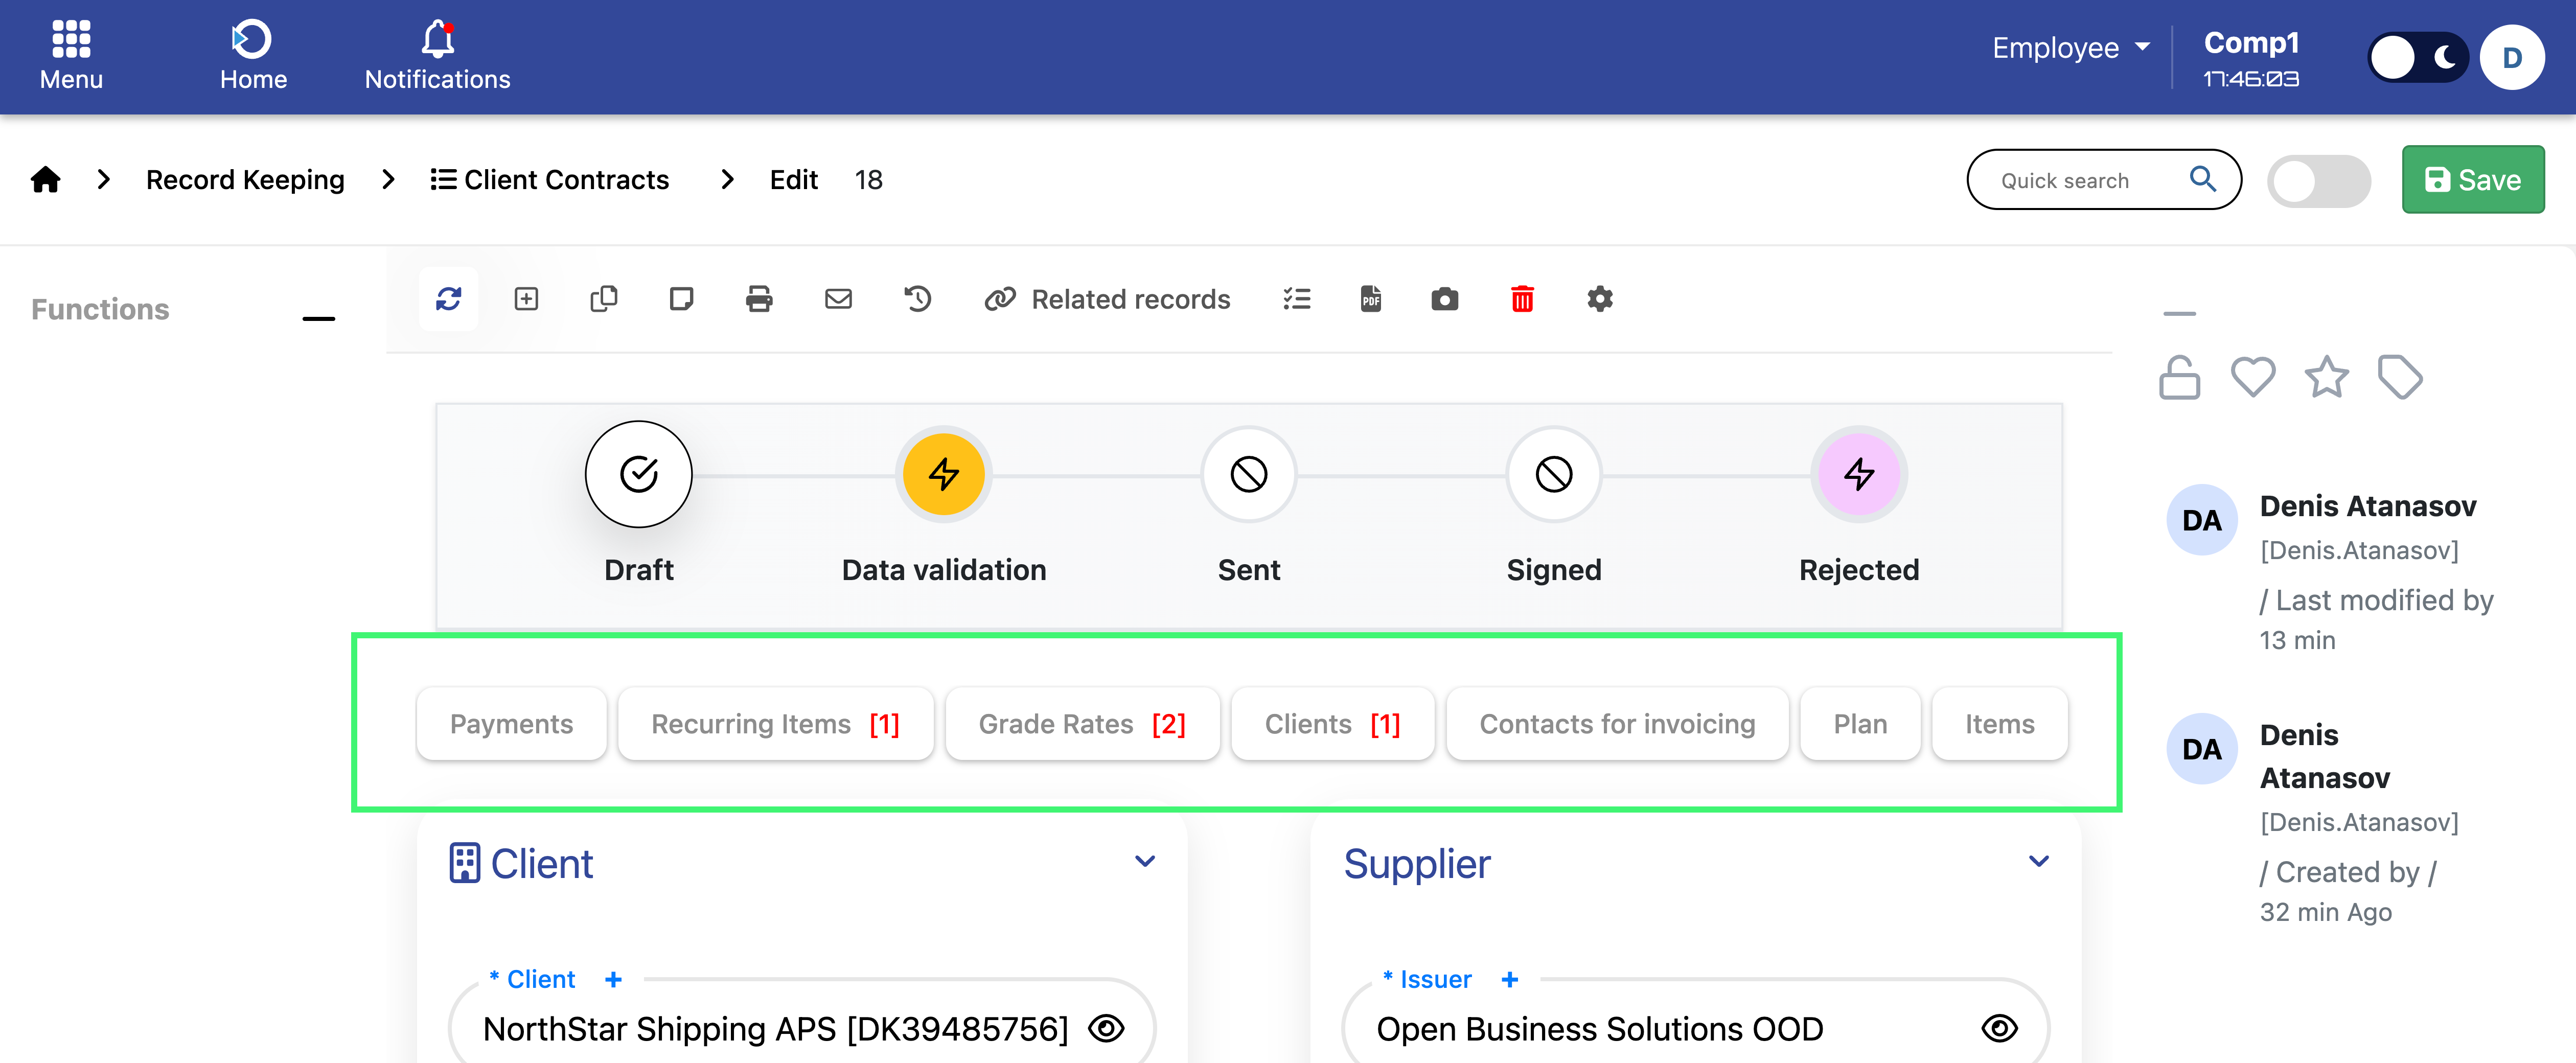Open the Employee dropdown
The height and width of the screenshot is (1063, 2576).
point(2071,48)
